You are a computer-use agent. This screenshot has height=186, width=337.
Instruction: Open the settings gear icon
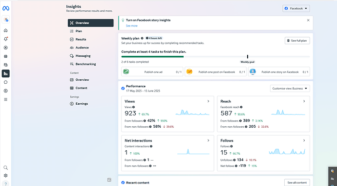pyautogui.click(x=6, y=175)
